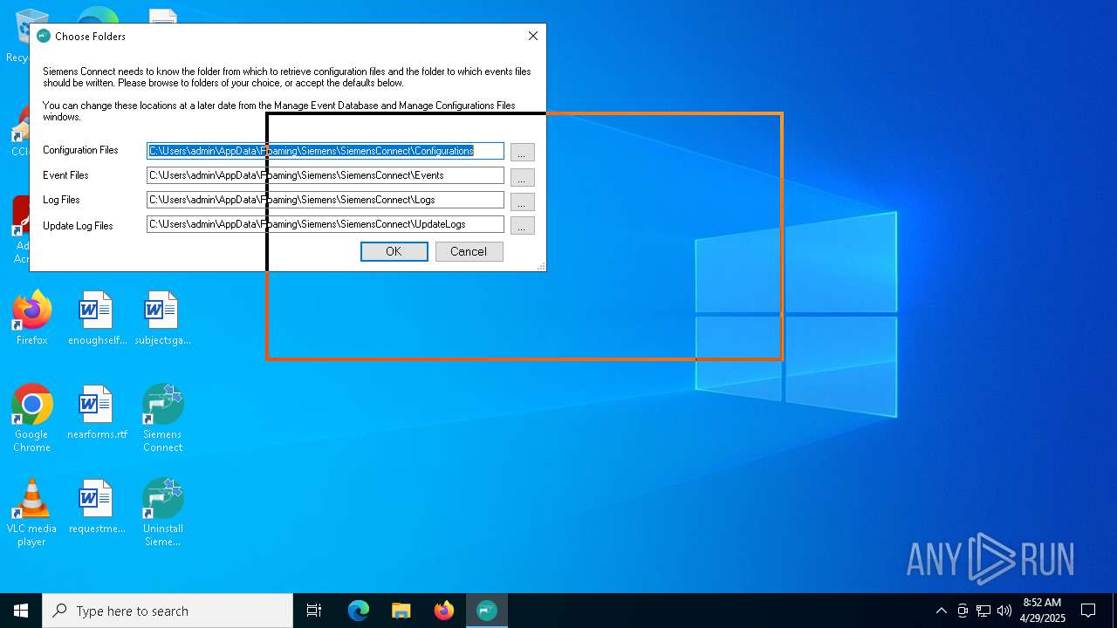Click the taskbar search box
The height and width of the screenshot is (628, 1117).
(168, 611)
